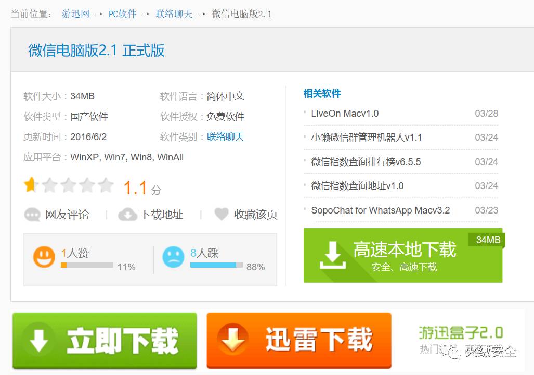
Task: Click the blue sad-face icon for 8人踩
Action: 174,257
